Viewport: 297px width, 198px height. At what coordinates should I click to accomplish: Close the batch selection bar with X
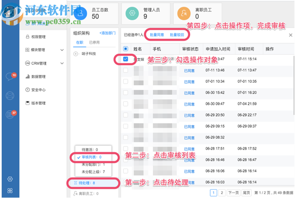[x=290, y=35]
